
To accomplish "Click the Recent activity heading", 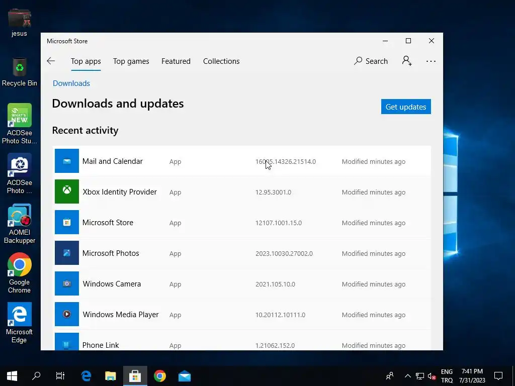I will coord(85,130).
